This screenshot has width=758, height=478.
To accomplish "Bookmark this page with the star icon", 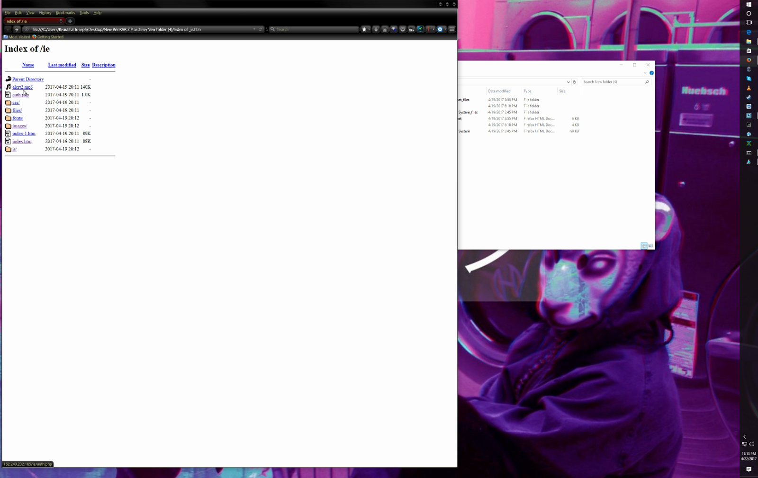I will (364, 29).
